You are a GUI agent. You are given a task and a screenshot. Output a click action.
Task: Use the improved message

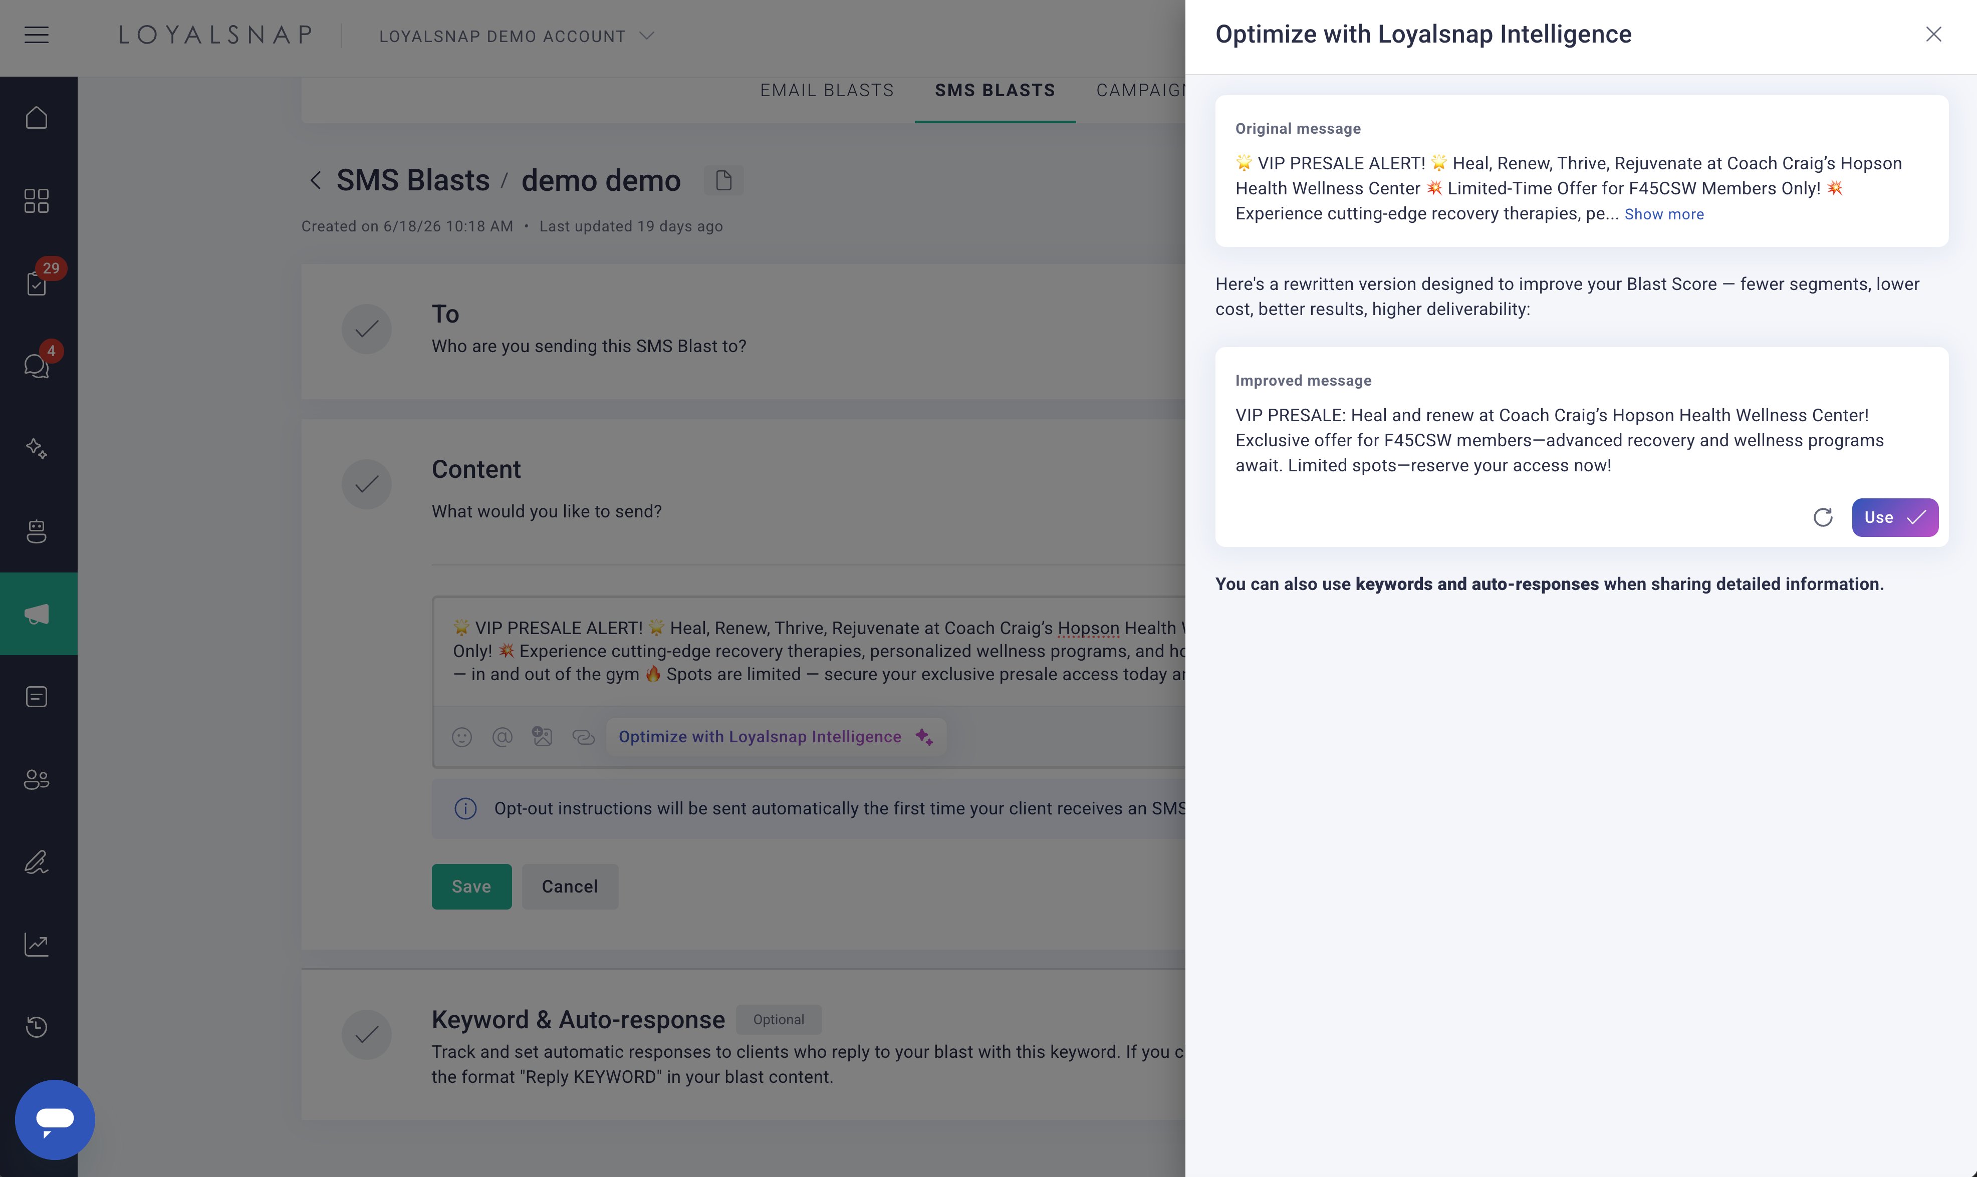pos(1894,517)
